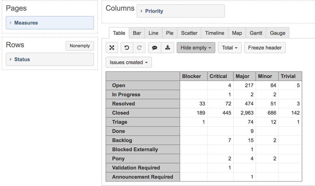This screenshot has height=186, width=315.
Task: Click the 74 Triage Major cell
Action: pos(244,122)
